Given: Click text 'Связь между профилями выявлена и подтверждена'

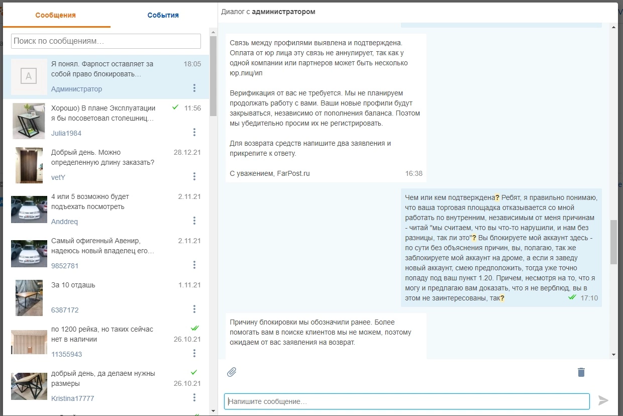Looking at the screenshot, I should click(316, 43).
